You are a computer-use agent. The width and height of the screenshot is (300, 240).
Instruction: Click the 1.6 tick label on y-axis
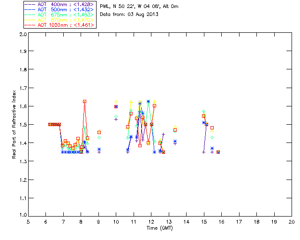[x=23, y=106]
